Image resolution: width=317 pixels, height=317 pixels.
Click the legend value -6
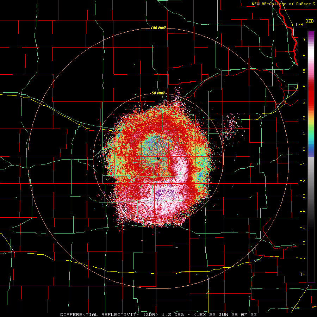point(303,243)
